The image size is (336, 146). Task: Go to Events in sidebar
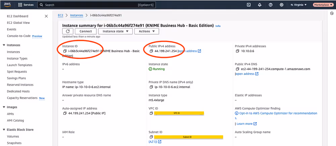[x=11, y=29]
